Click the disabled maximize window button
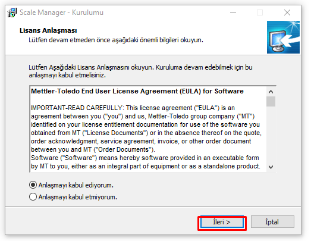 click(260, 12)
